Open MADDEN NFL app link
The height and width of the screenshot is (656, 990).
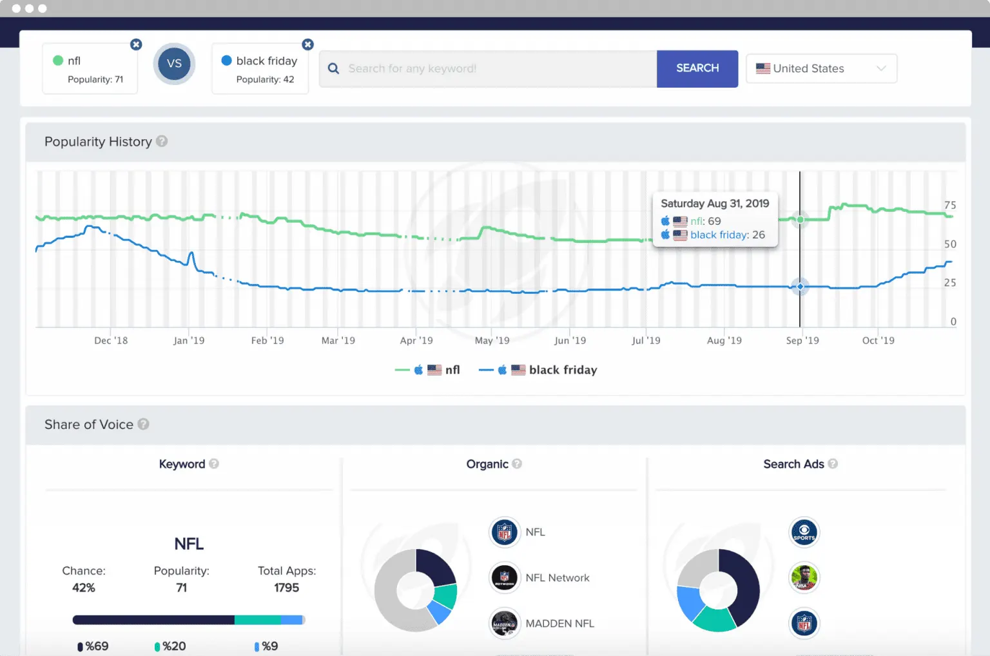(x=560, y=623)
